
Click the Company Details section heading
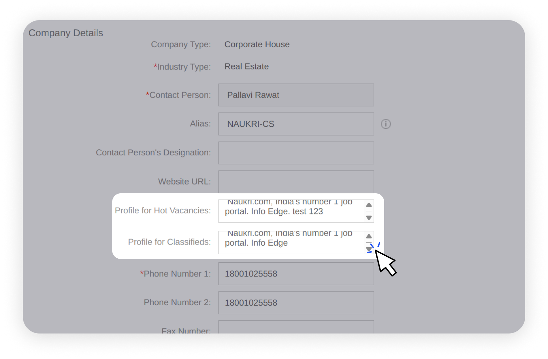[66, 33]
